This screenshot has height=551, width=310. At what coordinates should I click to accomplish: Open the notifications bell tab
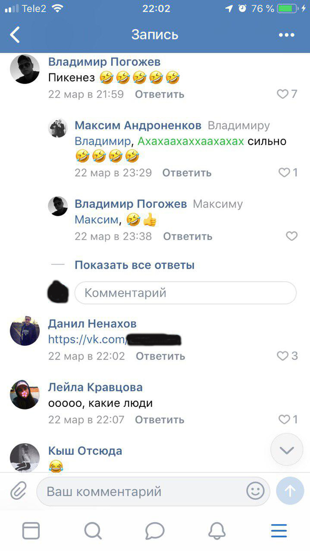(217, 531)
